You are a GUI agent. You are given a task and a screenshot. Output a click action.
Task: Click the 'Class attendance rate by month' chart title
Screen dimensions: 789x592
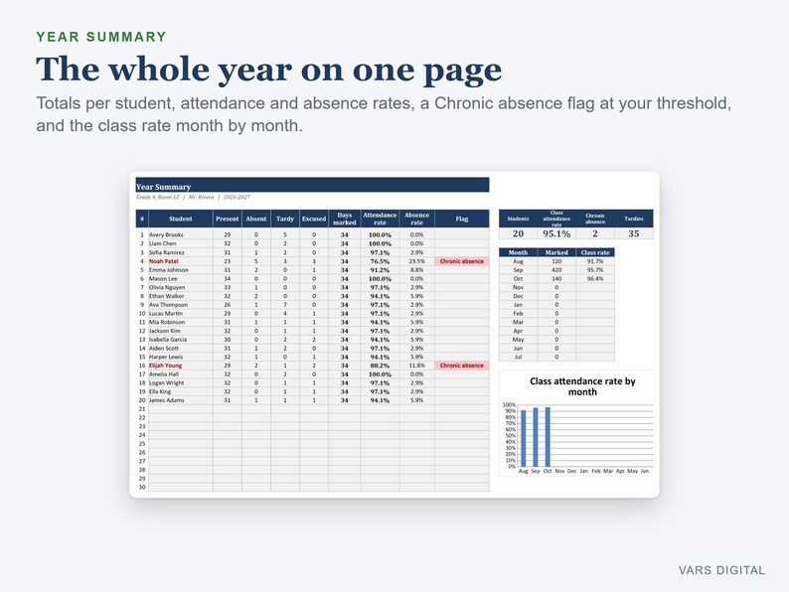tap(582, 386)
